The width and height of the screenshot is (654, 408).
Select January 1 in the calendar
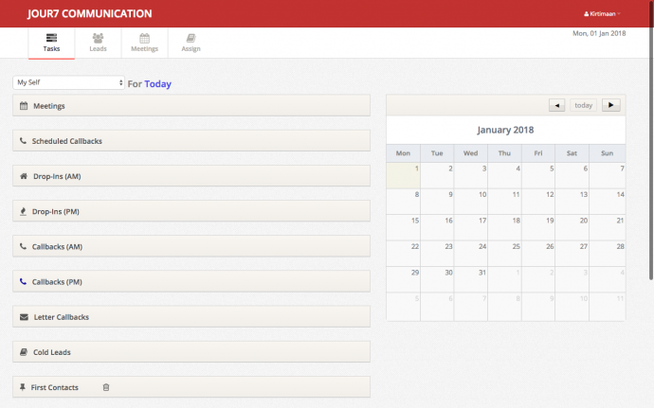tap(404, 175)
